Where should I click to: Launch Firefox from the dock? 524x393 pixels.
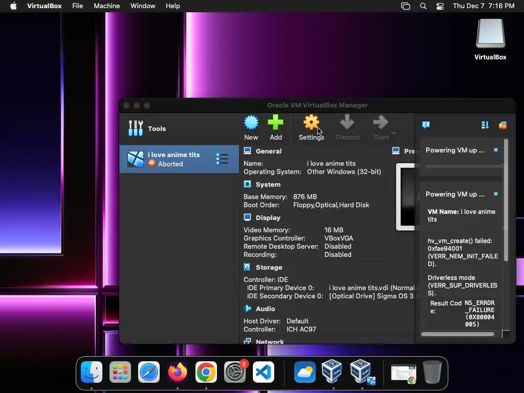(x=177, y=372)
